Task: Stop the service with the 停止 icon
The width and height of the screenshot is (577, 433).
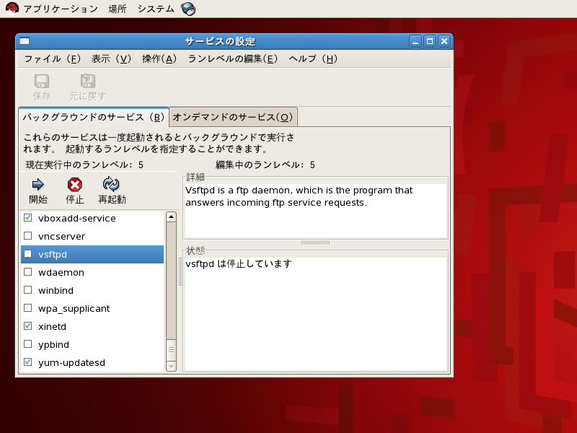Action: (75, 185)
